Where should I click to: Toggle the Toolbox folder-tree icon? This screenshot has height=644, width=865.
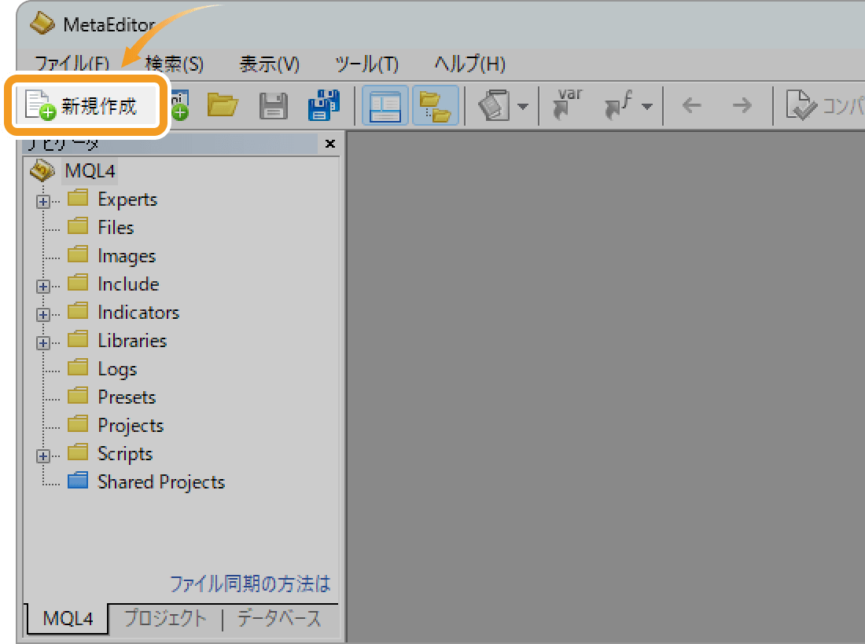coord(436,105)
